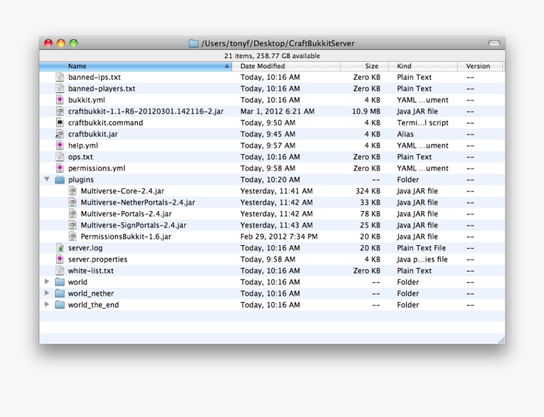This screenshot has width=544, height=417.
Task: Click the help.yml file icon
Action: click(59, 145)
